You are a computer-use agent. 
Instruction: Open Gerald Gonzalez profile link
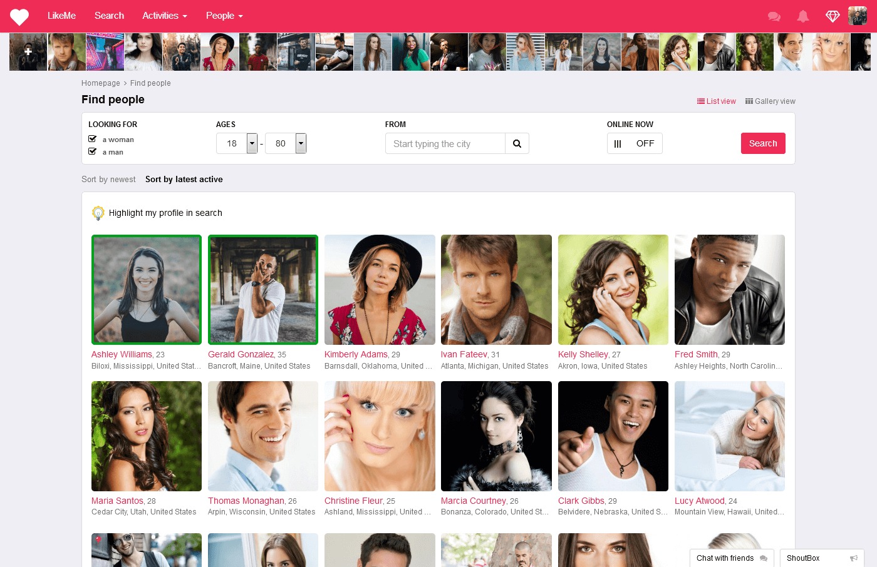(241, 354)
